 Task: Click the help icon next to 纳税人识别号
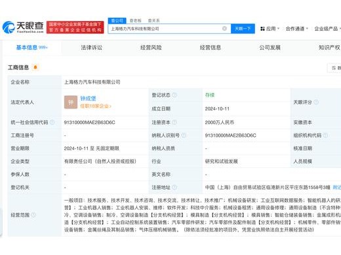click(x=184, y=135)
